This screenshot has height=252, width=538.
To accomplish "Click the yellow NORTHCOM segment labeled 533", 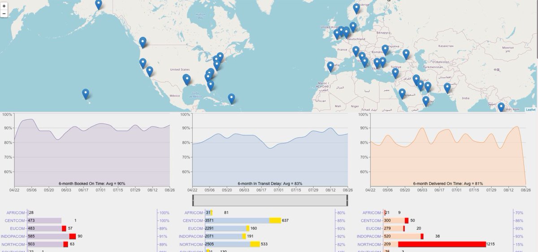I will pos(255,244).
